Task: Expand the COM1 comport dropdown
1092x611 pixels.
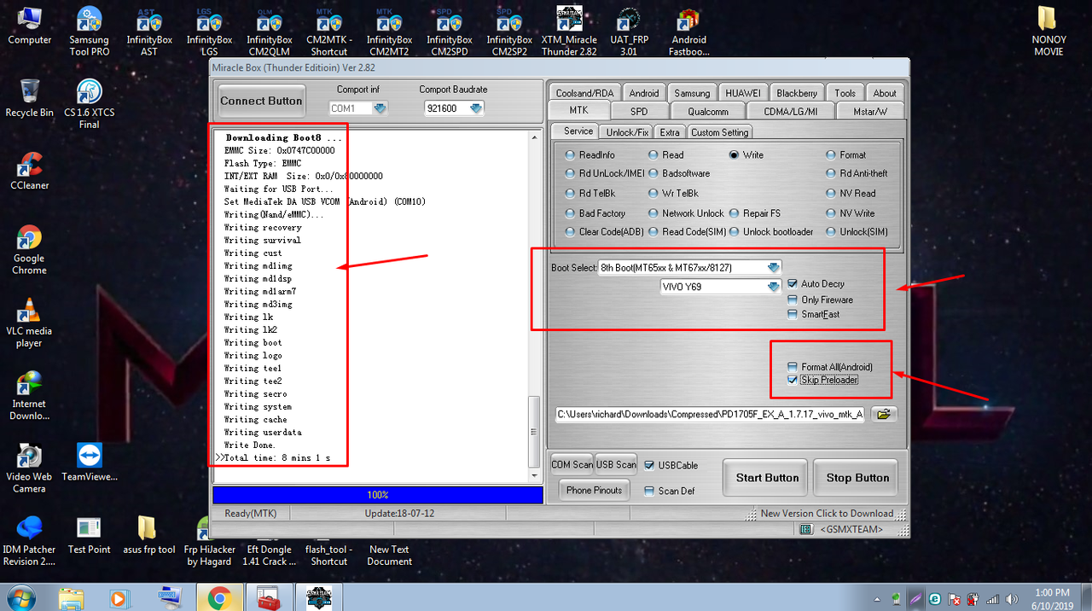Action: pos(380,108)
